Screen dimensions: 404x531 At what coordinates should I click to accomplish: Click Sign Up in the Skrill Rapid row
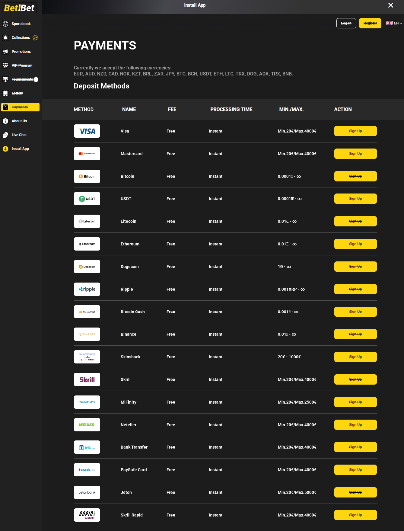pyautogui.click(x=355, y=515)
